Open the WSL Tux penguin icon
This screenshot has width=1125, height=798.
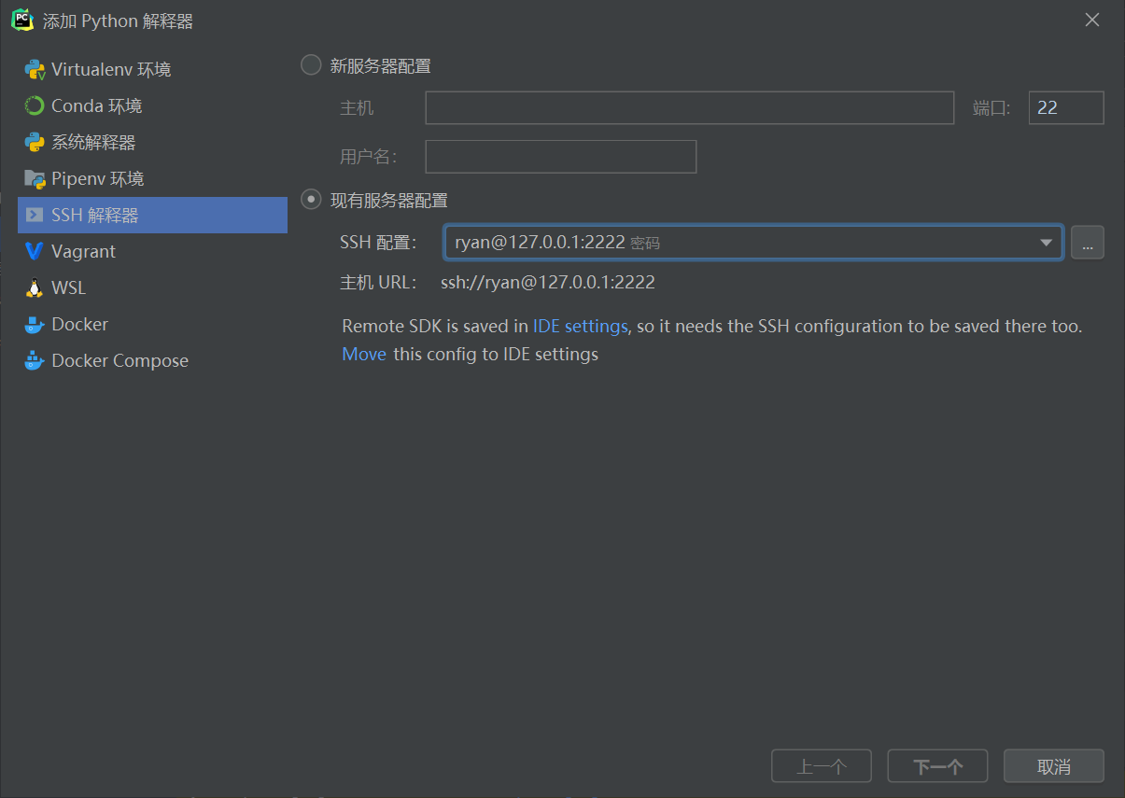pos(35,287)
